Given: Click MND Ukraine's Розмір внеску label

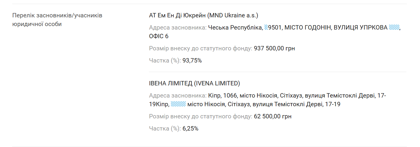Looking at the screenshot, I should tap(201, 48).
